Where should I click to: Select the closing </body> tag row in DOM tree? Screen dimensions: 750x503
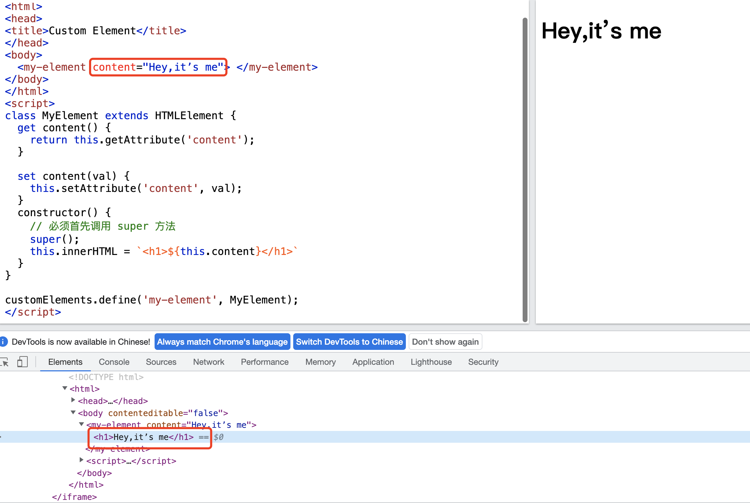pyautogui.click(x=95, y=473)
